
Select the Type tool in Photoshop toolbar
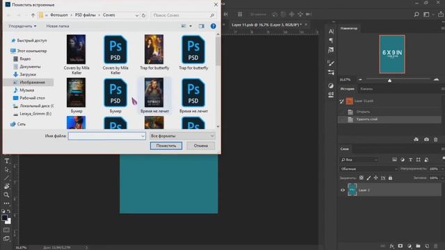pos(7,161)
